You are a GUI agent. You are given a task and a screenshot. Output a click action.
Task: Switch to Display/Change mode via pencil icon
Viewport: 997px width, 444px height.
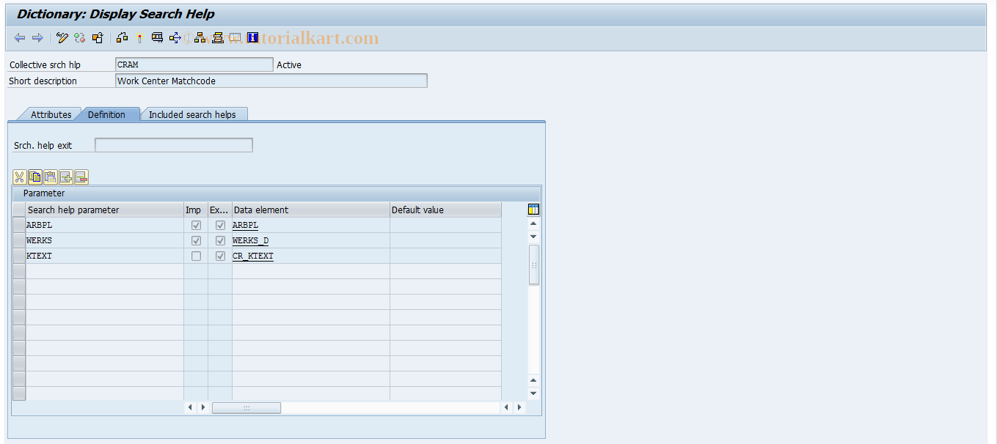(61, 37)
